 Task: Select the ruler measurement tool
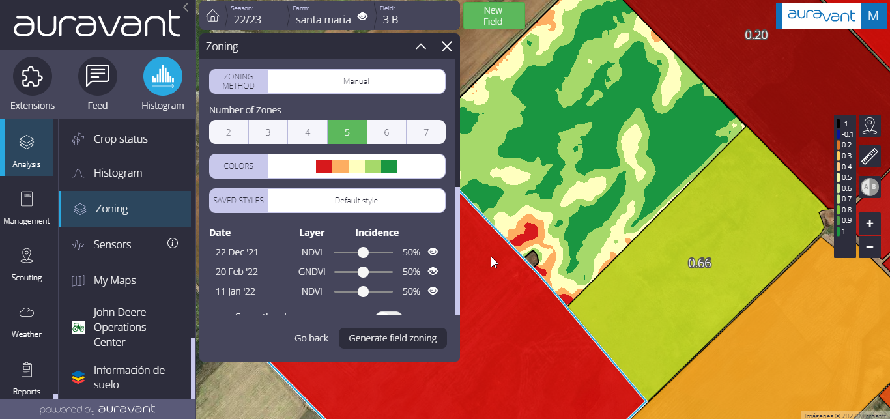(870, 156)
